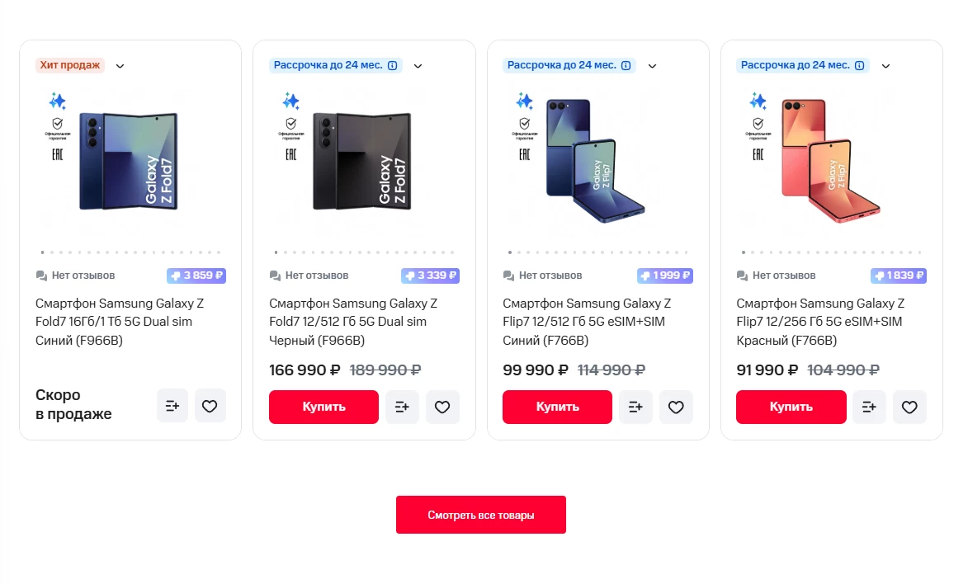The image size is (968, 584).
Task: Buy the black Galaxy Z Fold7 12/512
Action: (323, 407)
